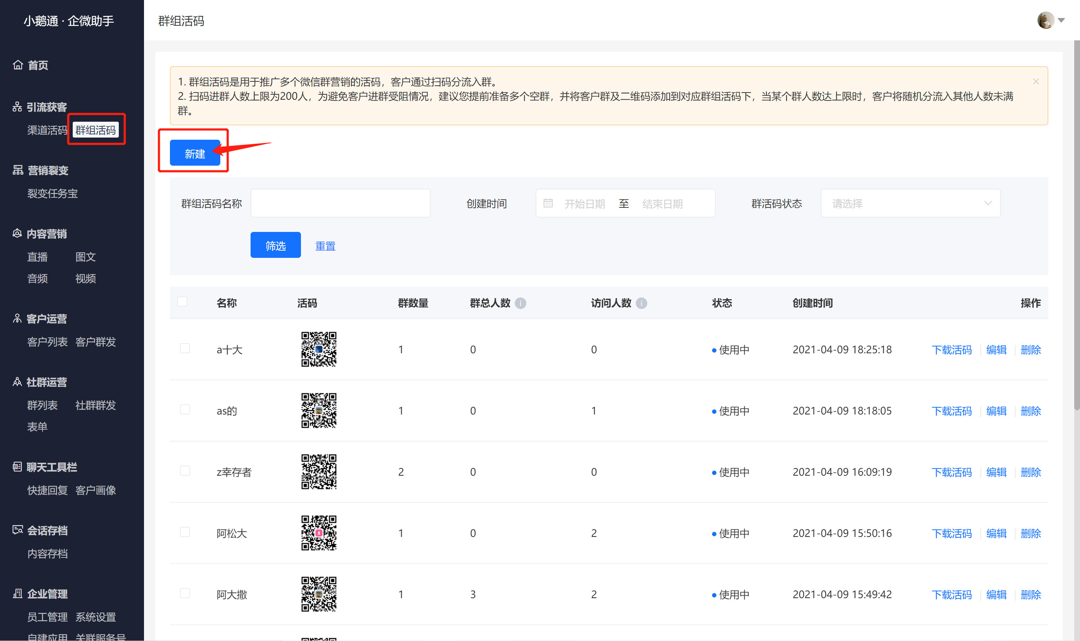Click the 企业管理 building icon
Viewport: 1080px width, 641px height.
coord(18,594)
